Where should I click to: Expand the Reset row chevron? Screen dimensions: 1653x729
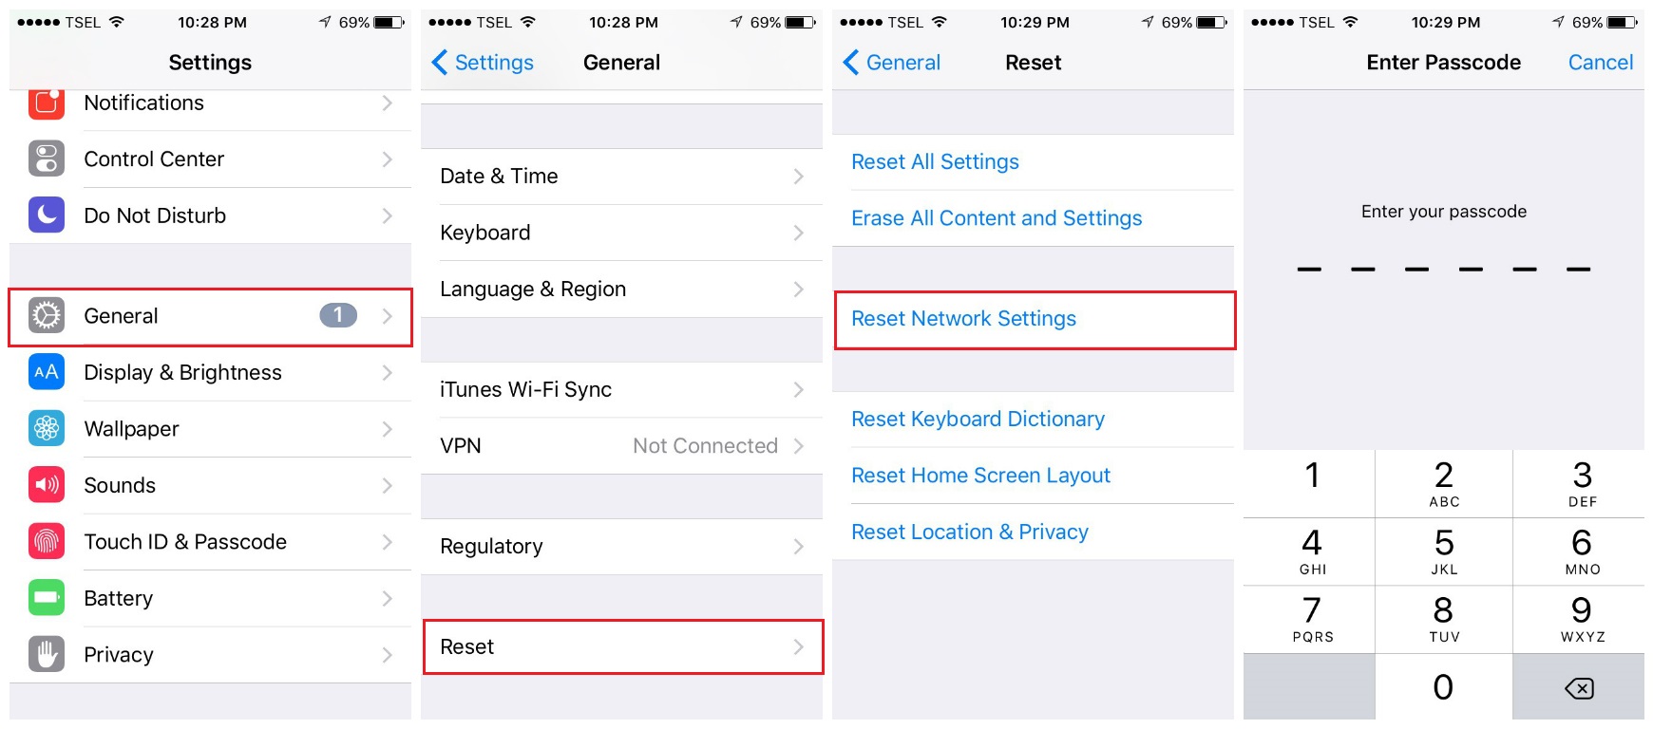[x=799, y=646]
